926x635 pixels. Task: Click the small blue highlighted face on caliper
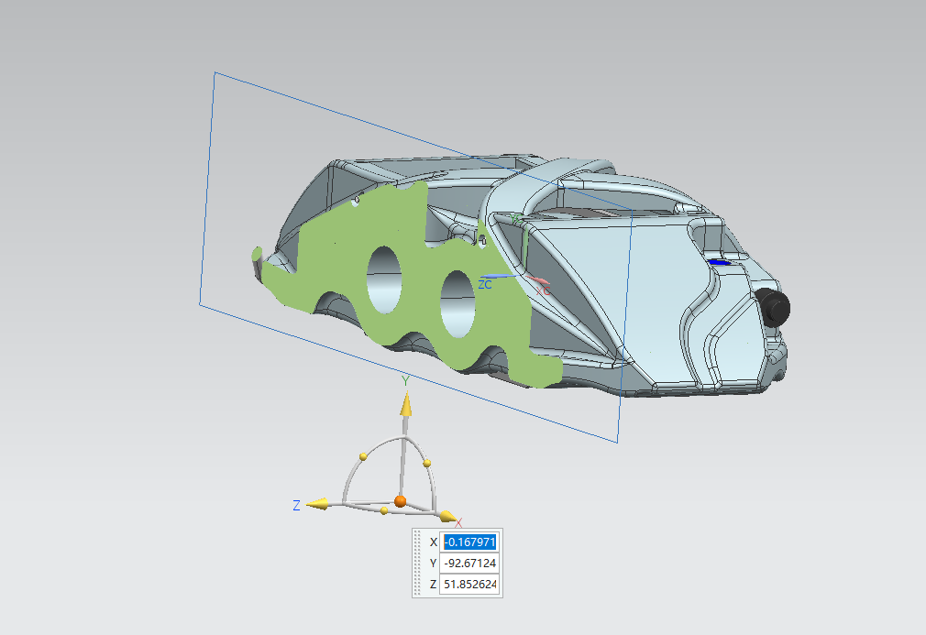click(x=722, y=262)
